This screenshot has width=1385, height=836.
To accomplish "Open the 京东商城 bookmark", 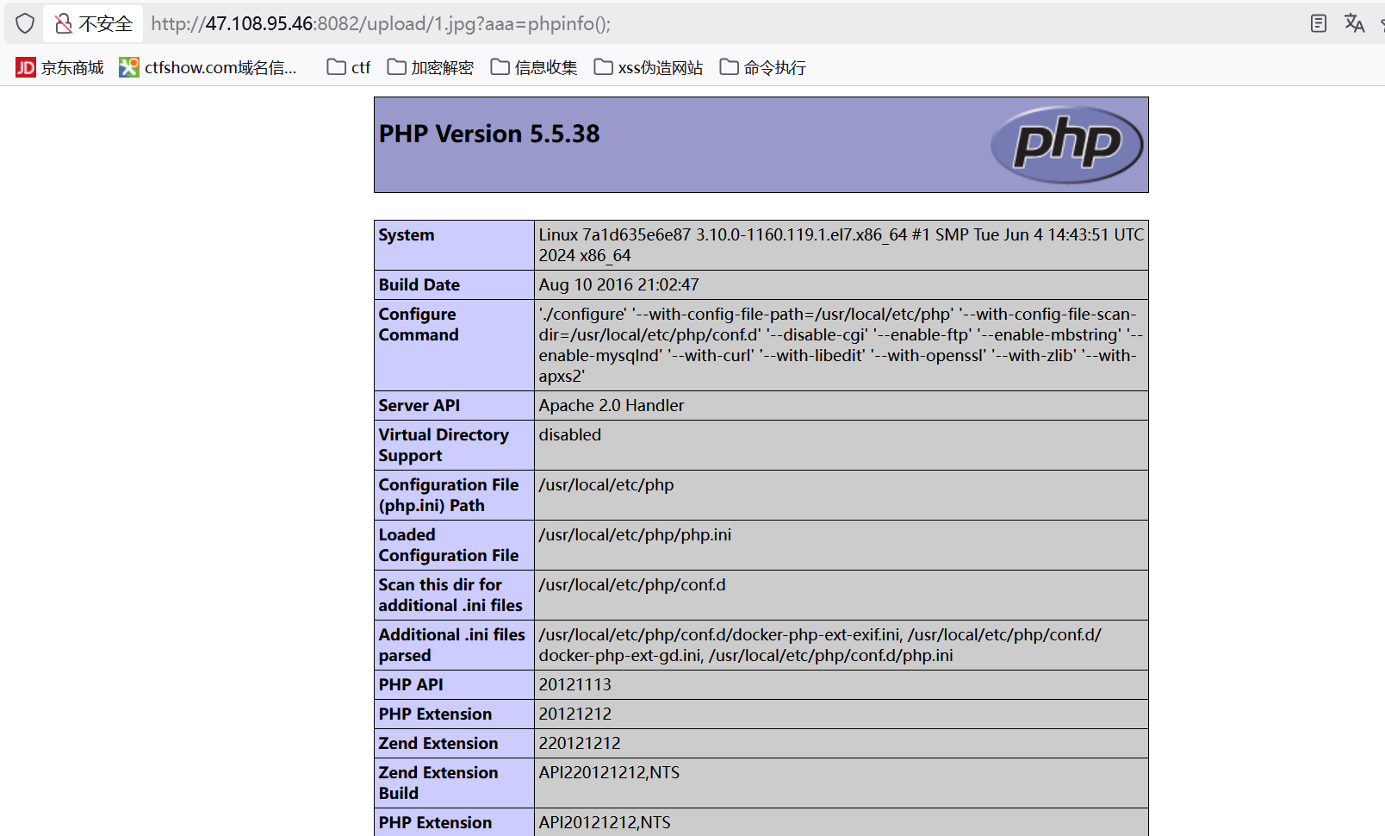I will point(59,67).
